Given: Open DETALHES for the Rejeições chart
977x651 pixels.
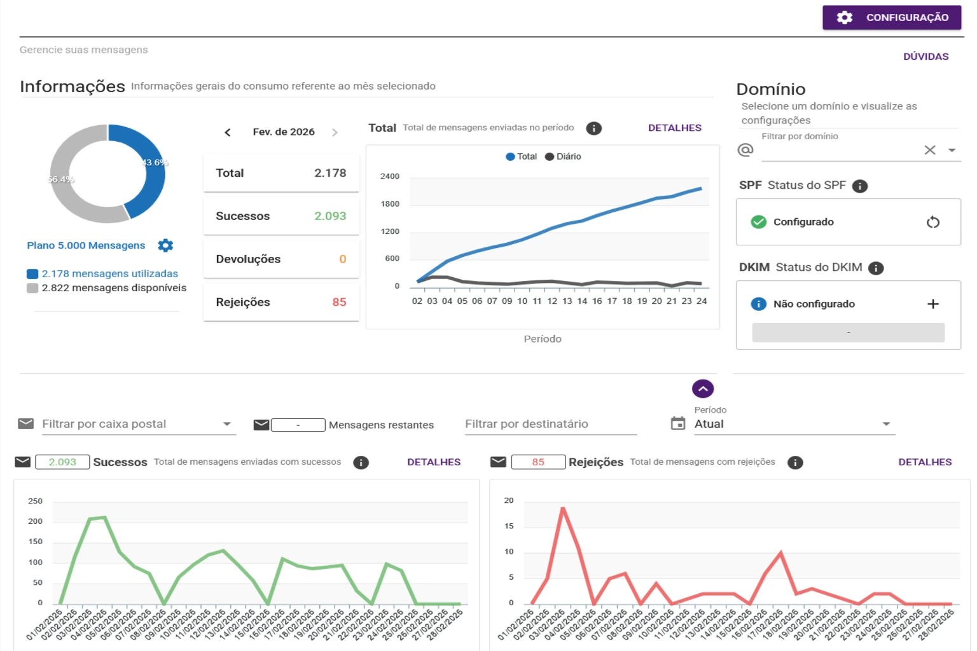Looking at the screenshot, I should click(x=925, y=462).
